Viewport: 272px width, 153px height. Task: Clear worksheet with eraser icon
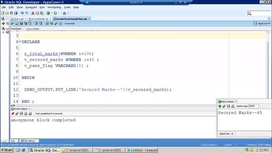pyautogui.click(x=56, y=23)
